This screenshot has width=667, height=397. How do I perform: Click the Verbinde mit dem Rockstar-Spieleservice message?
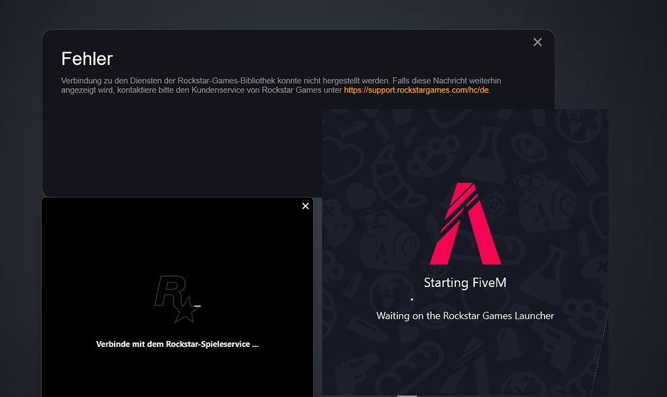pos(177,344)
